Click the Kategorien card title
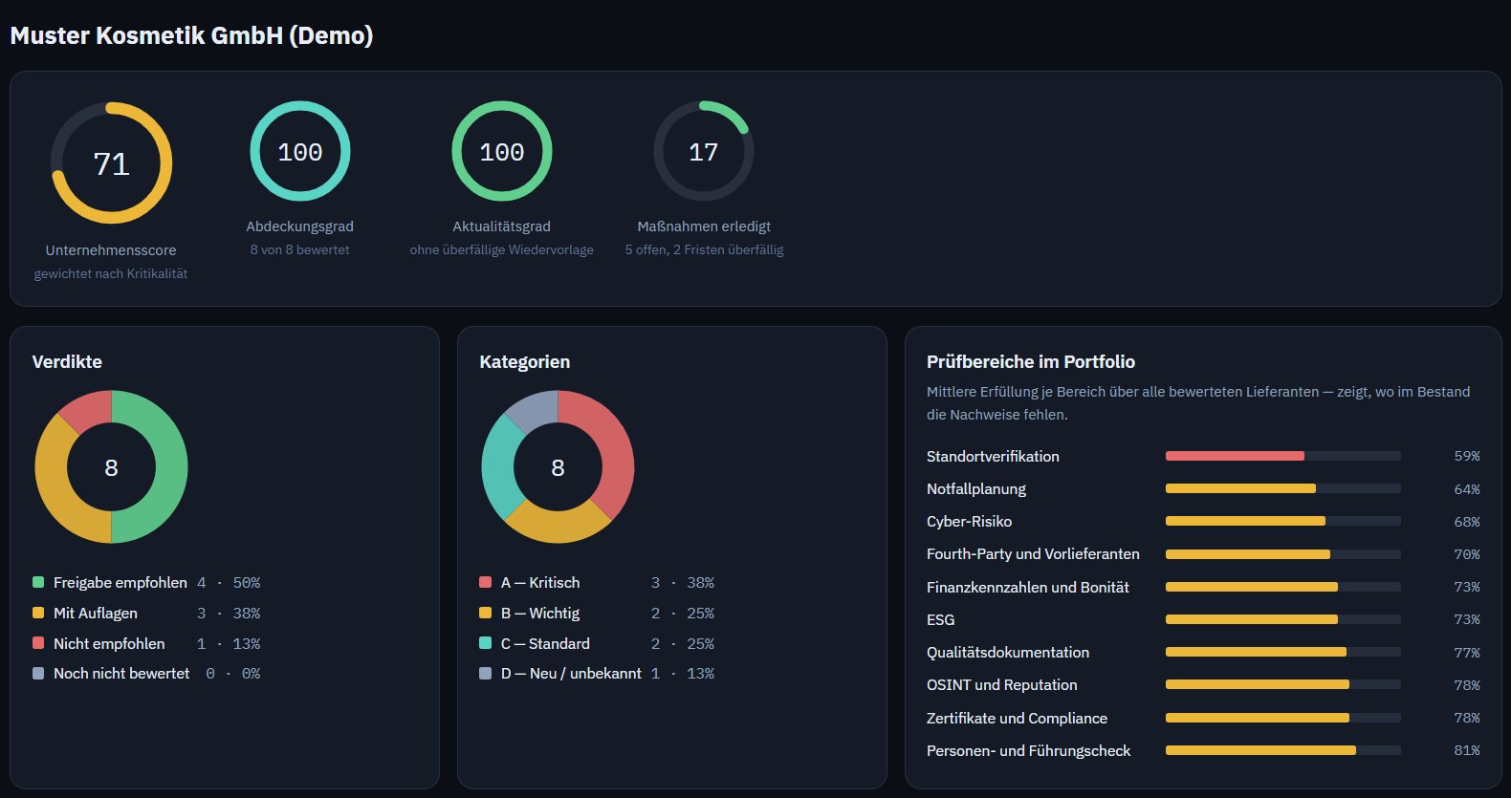The image size is (1511, 798). [x=524, y=361]
